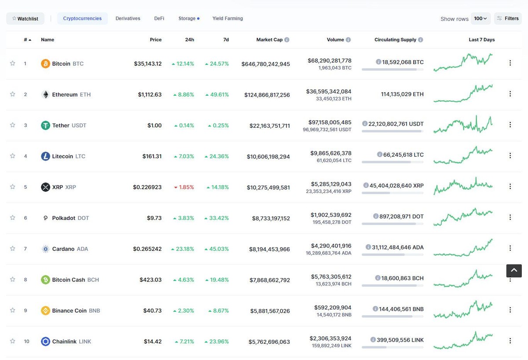Screen dimensions: 528x360
Task: Select the Tether USDT logo icon
Action: click(x=45, y=125)
